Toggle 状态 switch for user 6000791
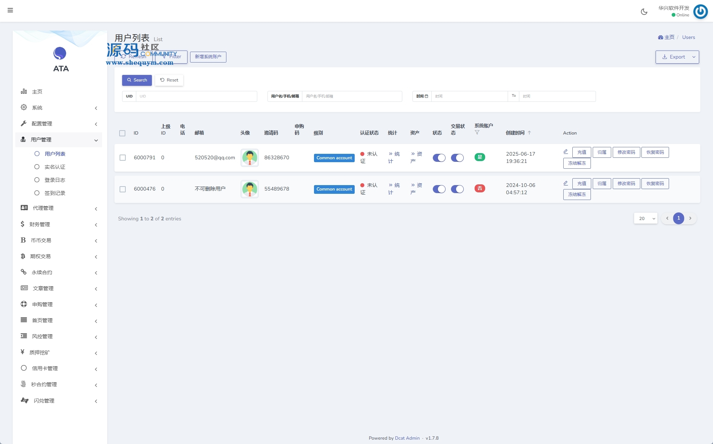This screenshot has height=444, width=713. point(439,158)
